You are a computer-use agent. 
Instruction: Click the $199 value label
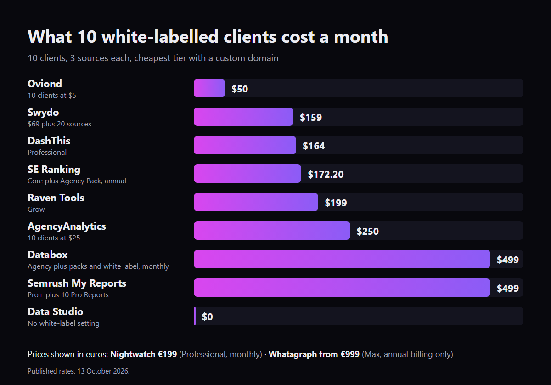pos(336,203)
